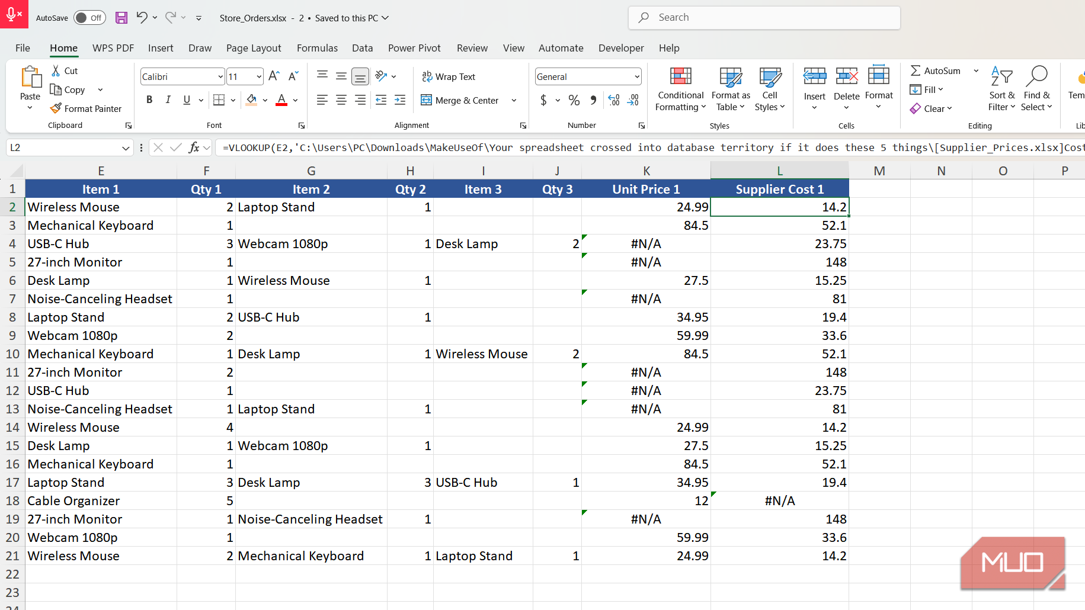Toggle Underline formatting
Image resolution: width=1085 pixels, height=610 pixels.
pyautogui.click(x=187, y=100)
